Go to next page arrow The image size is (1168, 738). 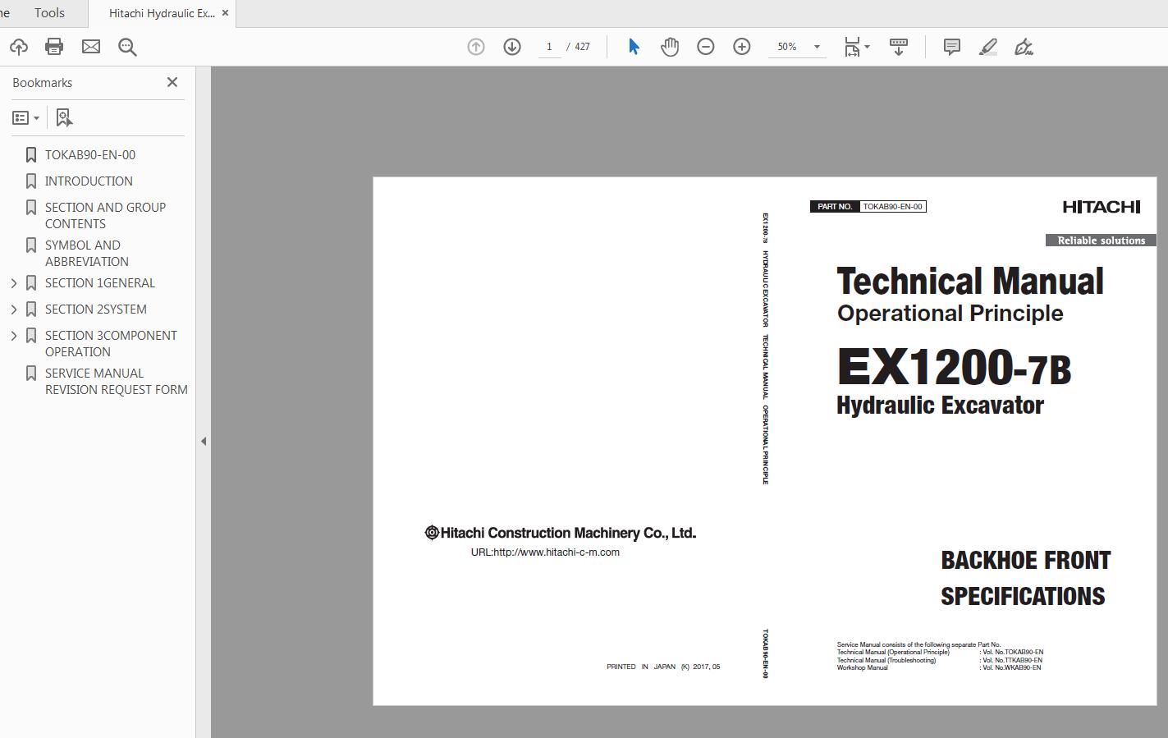pyautogui.click(x=512, y=47)
